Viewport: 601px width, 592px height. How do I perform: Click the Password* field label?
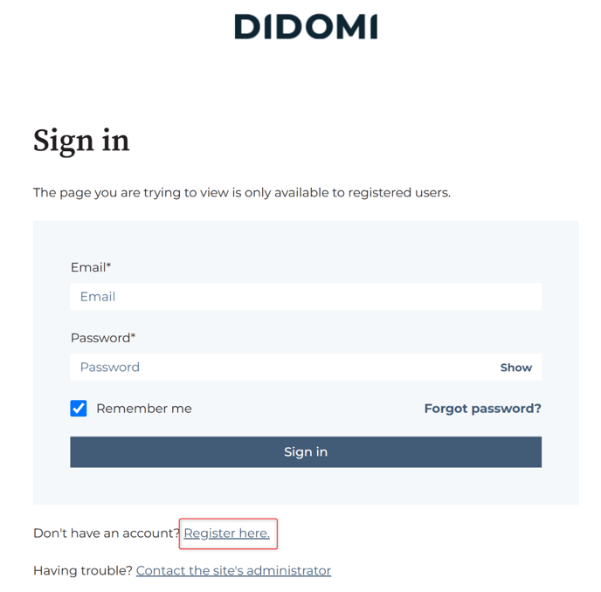pyautogui.click(x=103, y=338)
